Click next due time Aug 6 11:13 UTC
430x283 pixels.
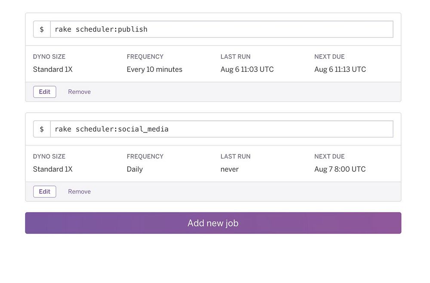[x=340, y=69]
